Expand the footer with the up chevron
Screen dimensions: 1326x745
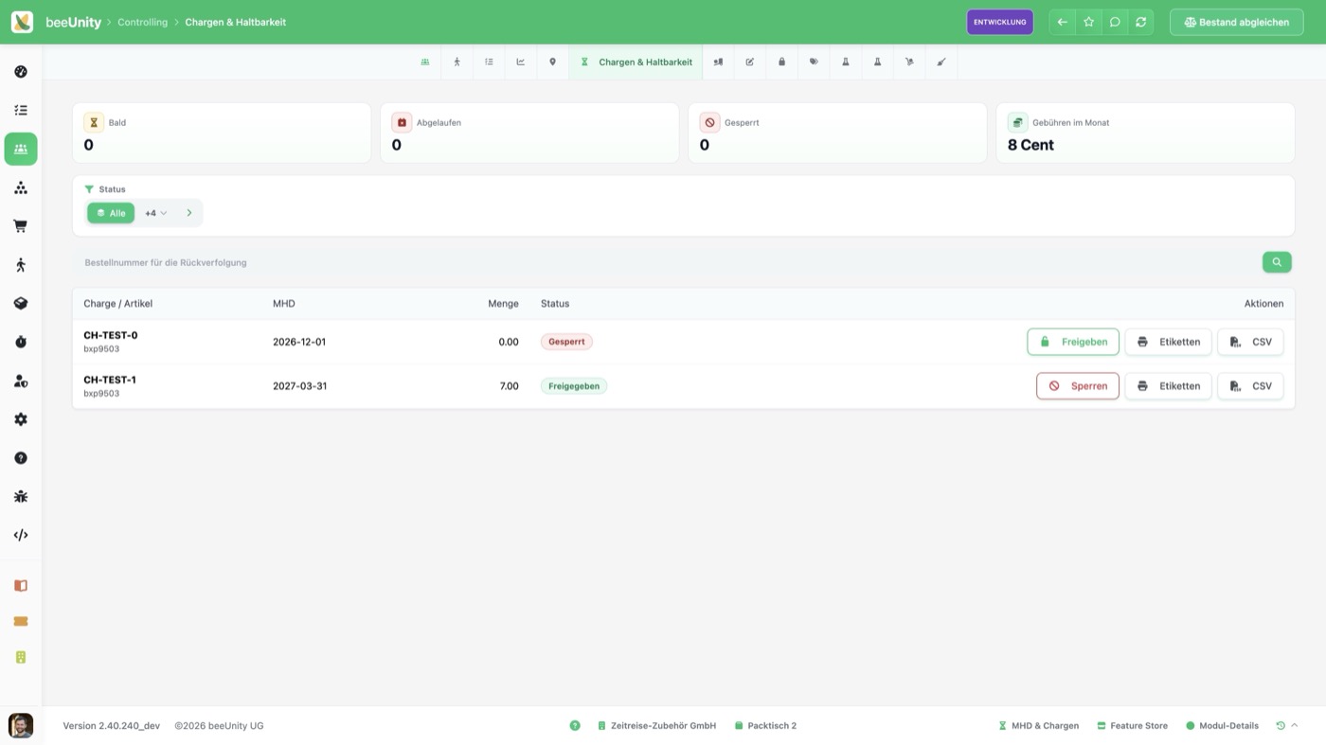pyautogui.click(x=1295, y=726)
